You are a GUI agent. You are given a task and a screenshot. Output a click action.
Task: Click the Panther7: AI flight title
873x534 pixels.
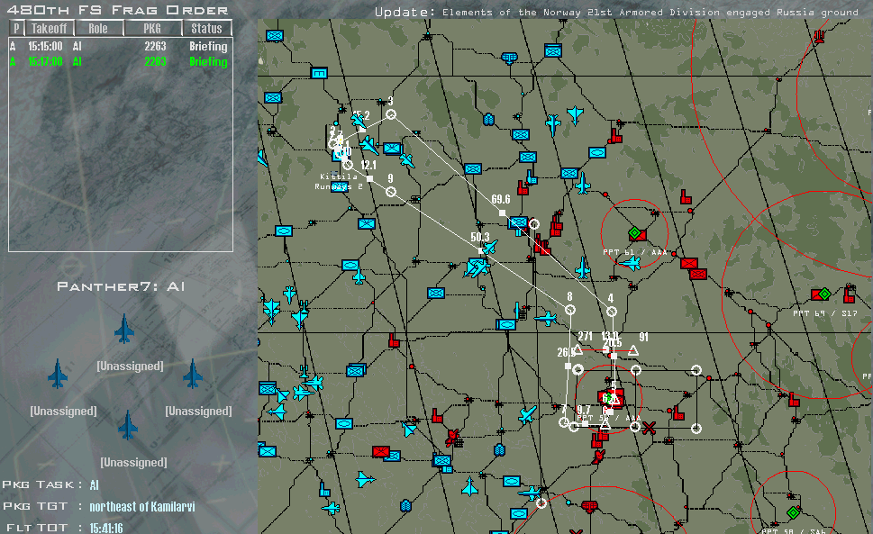click(121, 286)
